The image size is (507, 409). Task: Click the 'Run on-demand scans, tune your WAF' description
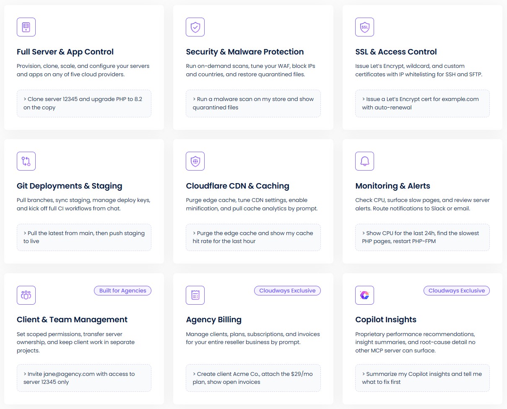pos(251,70)
